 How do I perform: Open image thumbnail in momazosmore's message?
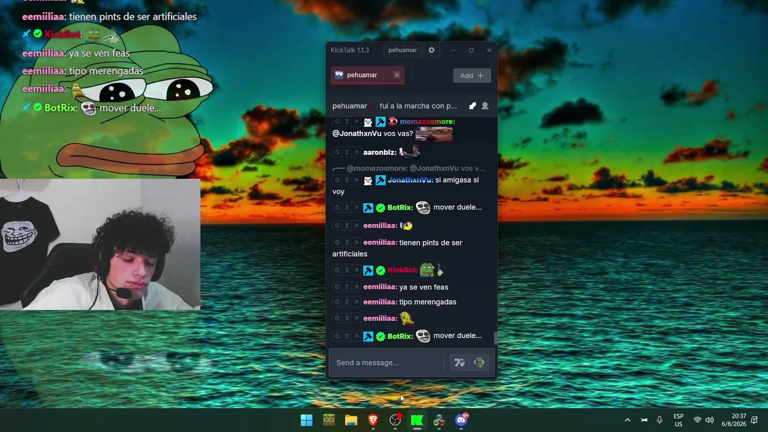434,134
